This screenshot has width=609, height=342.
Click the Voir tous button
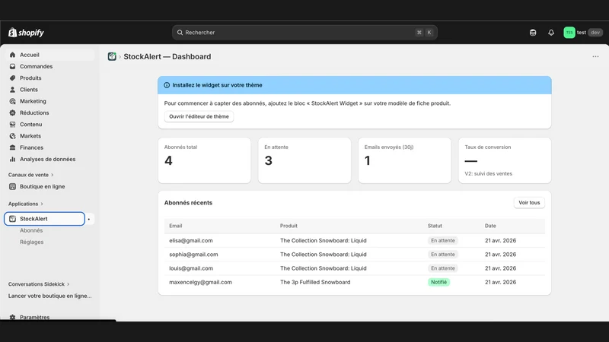tap(529, 203)
